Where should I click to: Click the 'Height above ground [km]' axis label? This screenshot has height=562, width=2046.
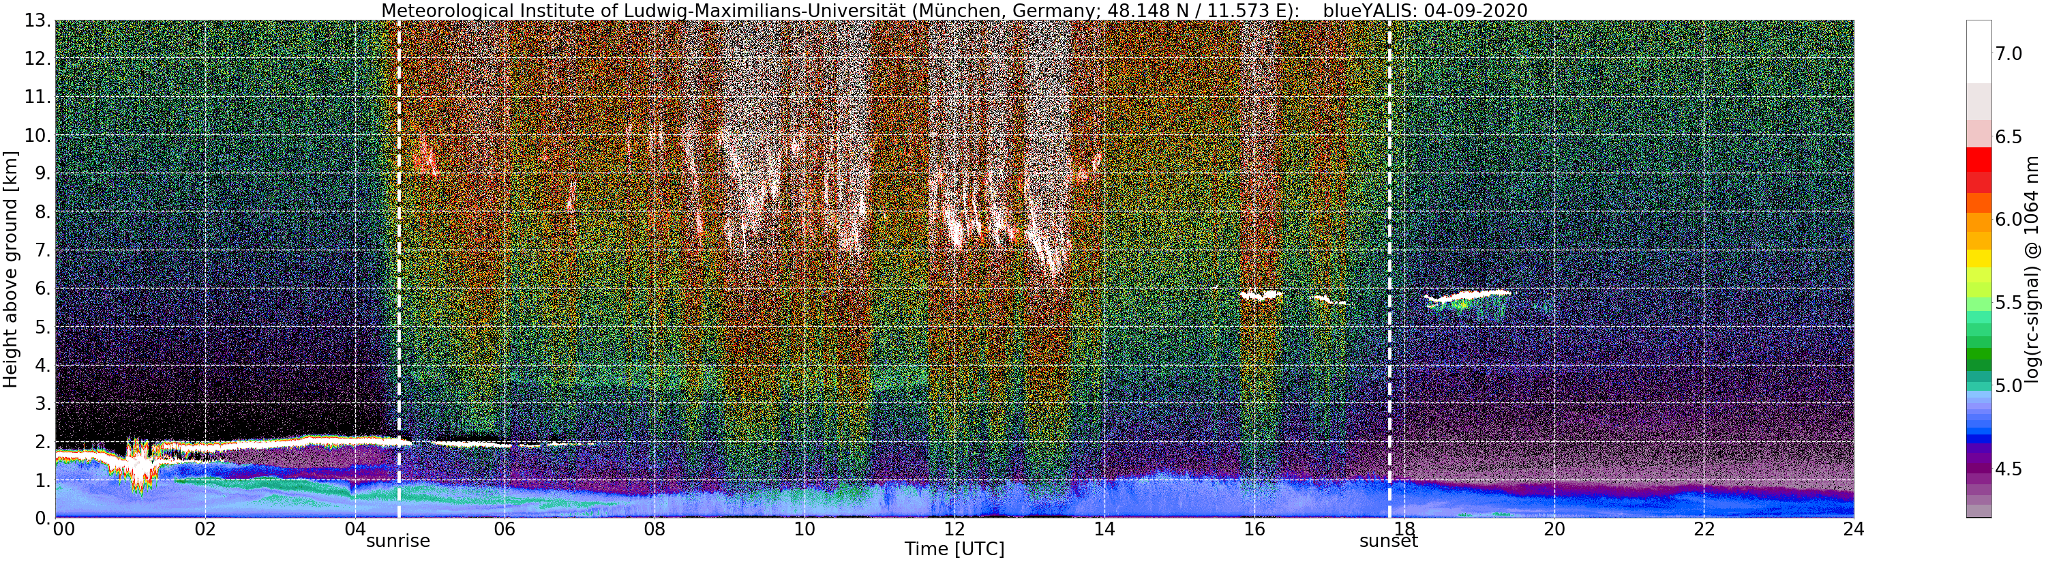10,269
